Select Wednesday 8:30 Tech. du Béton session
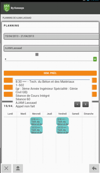100x173 pixels. 36,121
